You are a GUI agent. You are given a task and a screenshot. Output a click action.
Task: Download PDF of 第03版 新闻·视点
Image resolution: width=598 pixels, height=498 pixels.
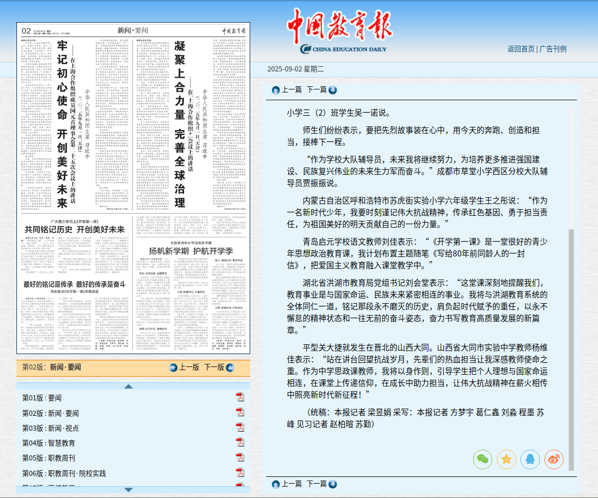240,428
